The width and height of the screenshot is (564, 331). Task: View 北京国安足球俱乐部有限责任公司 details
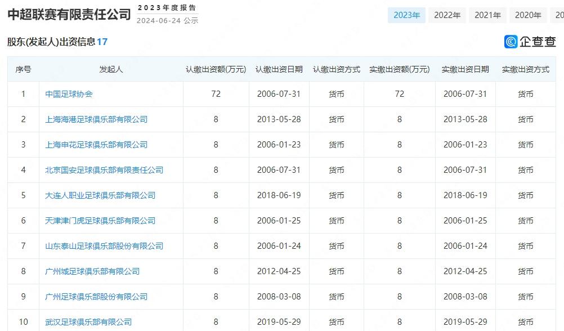coord(104,170)
